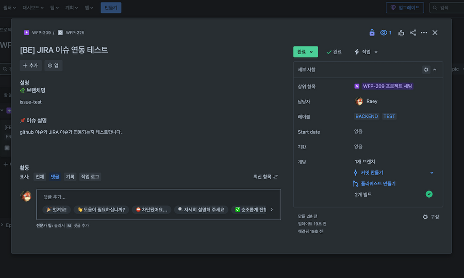The image size is (464, 278).
Task: Show 전체 activity tab
Action: [40, 177]
